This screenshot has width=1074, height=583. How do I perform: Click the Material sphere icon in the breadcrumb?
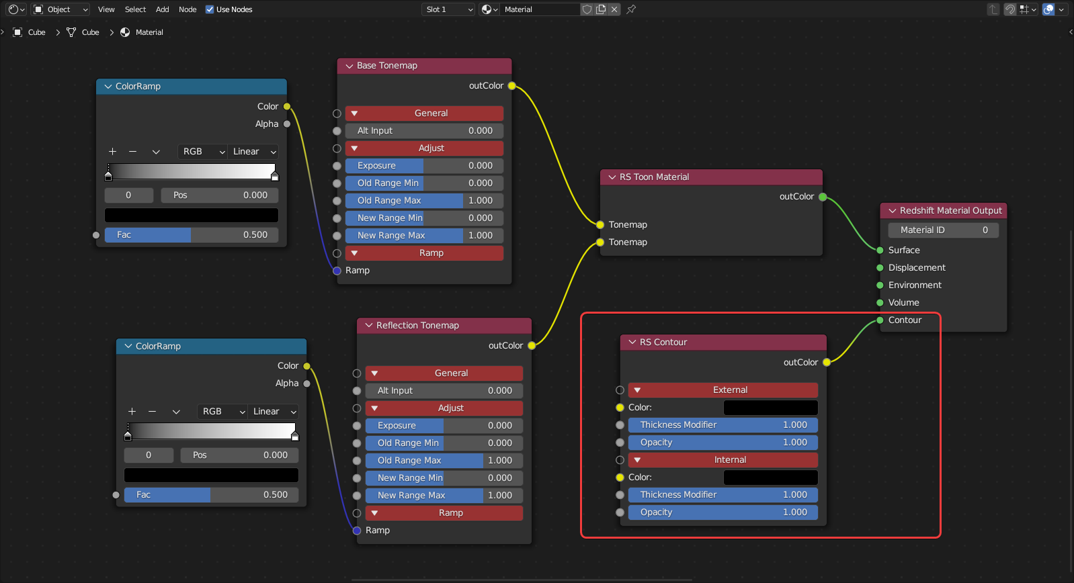(x=125, y=32)
